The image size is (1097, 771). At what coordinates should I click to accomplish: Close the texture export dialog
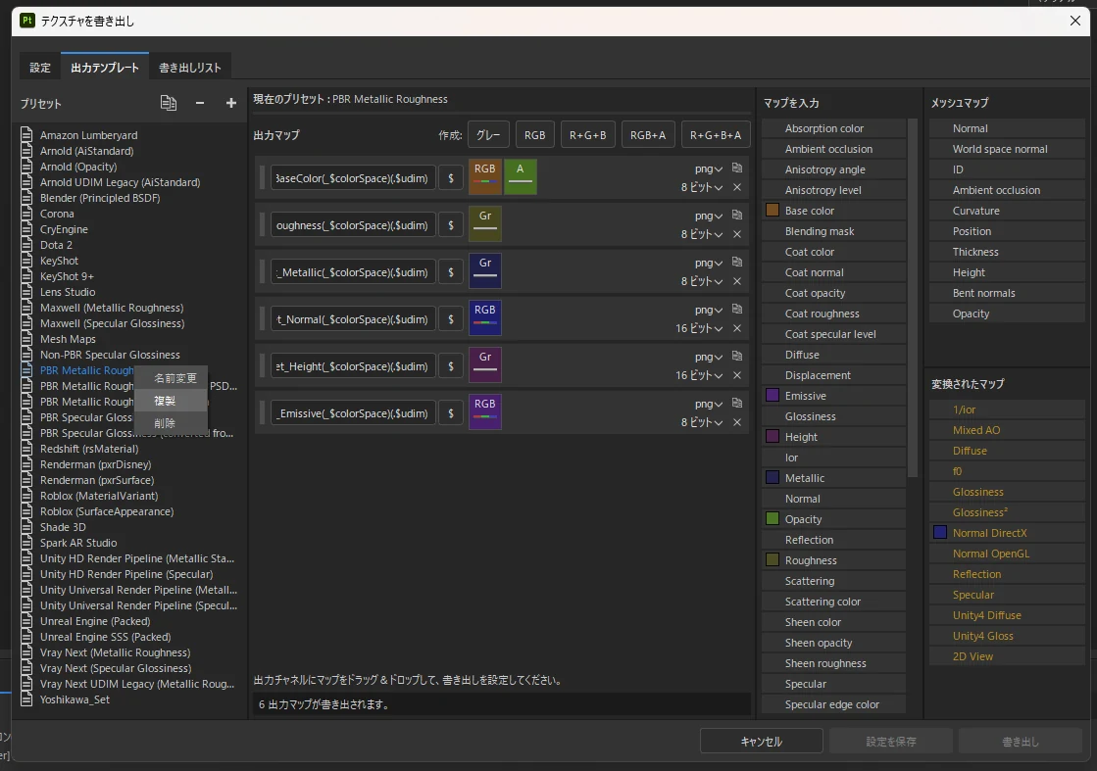pyautogui.click(x=1075, y=21)
